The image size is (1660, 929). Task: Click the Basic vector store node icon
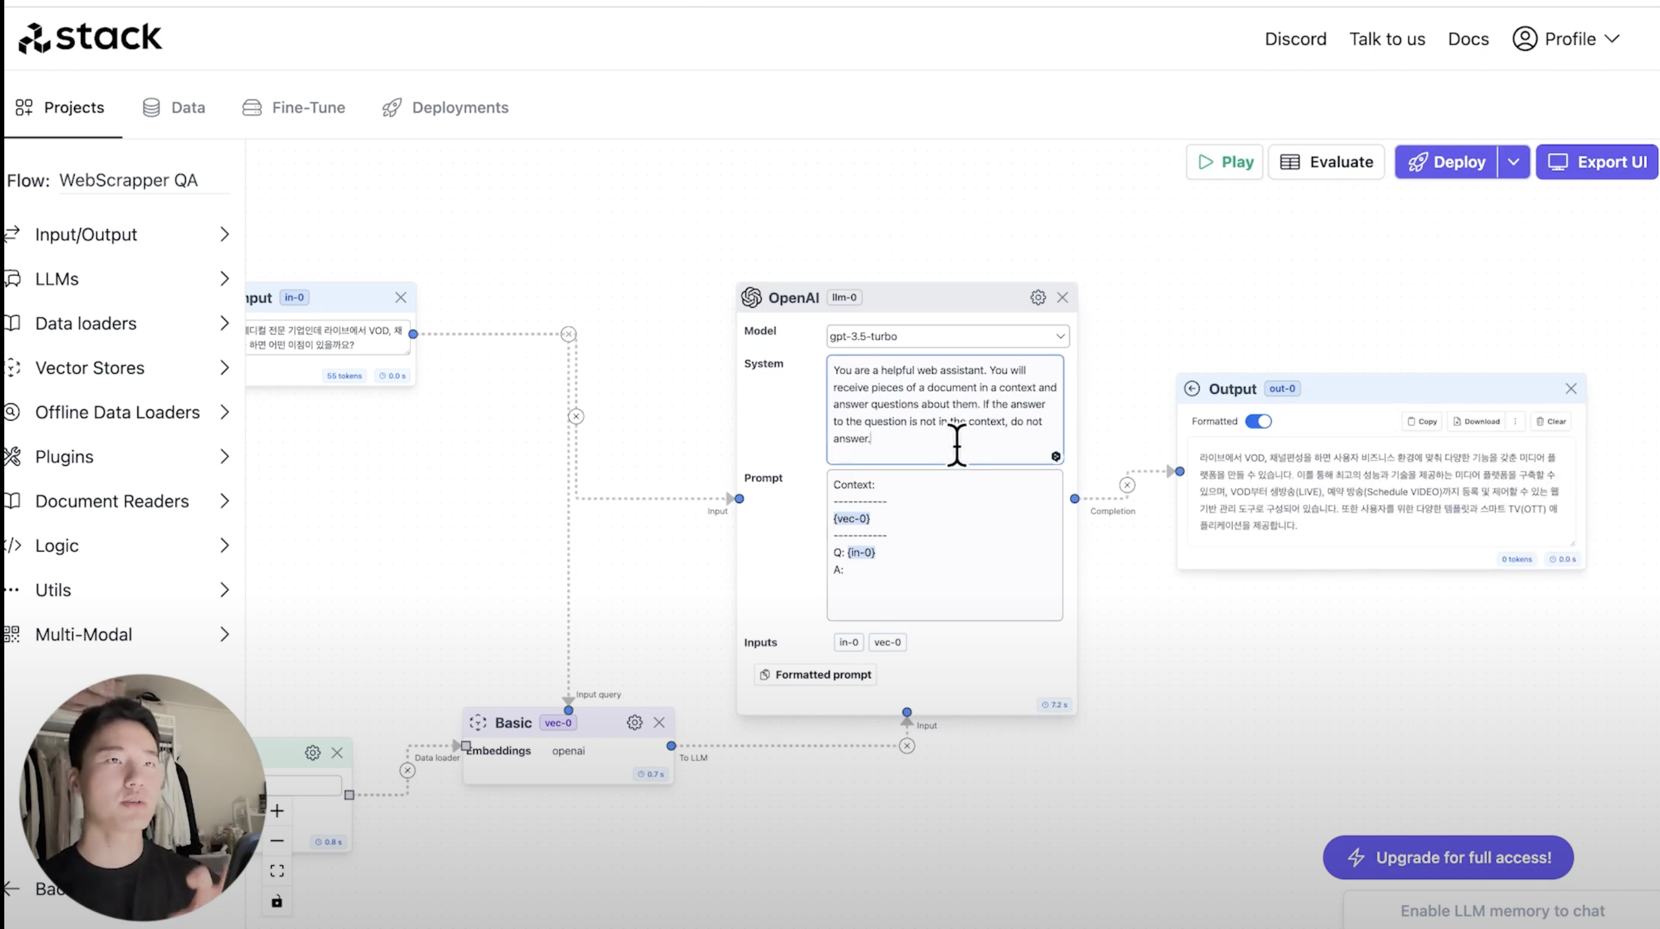pos(478,723)
